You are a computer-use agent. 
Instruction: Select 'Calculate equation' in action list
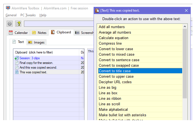point(113,38)
